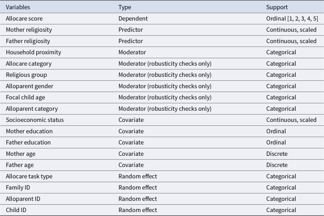Click "Random effect" in Allocare task type row
Screen dimensions: 324x216
(138, 176)
